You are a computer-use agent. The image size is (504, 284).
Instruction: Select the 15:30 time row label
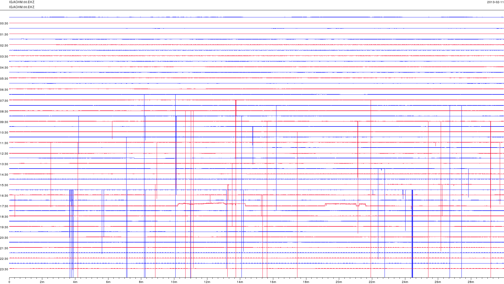coord(4,185)
